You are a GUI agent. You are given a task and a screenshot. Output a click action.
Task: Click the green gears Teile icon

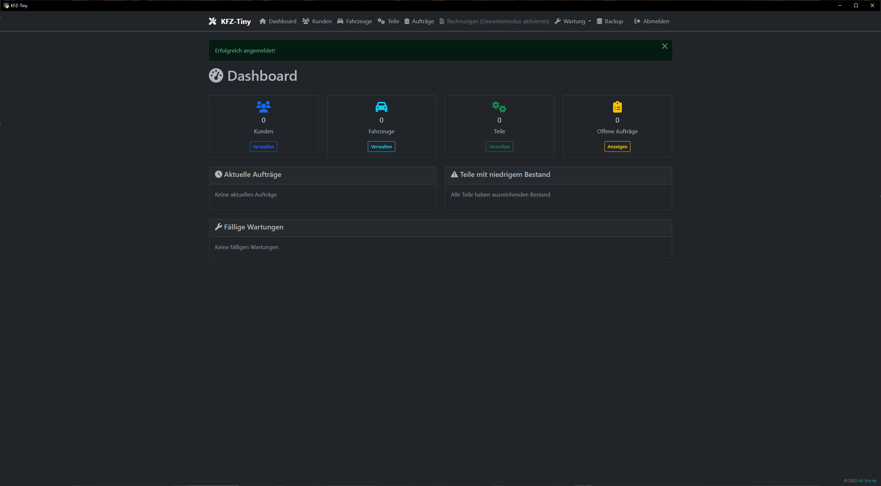[x=499, y=106]
